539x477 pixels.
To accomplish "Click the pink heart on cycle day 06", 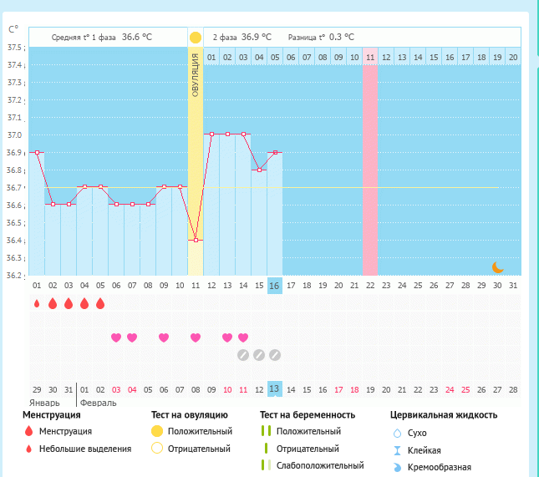I will [116, 337].
